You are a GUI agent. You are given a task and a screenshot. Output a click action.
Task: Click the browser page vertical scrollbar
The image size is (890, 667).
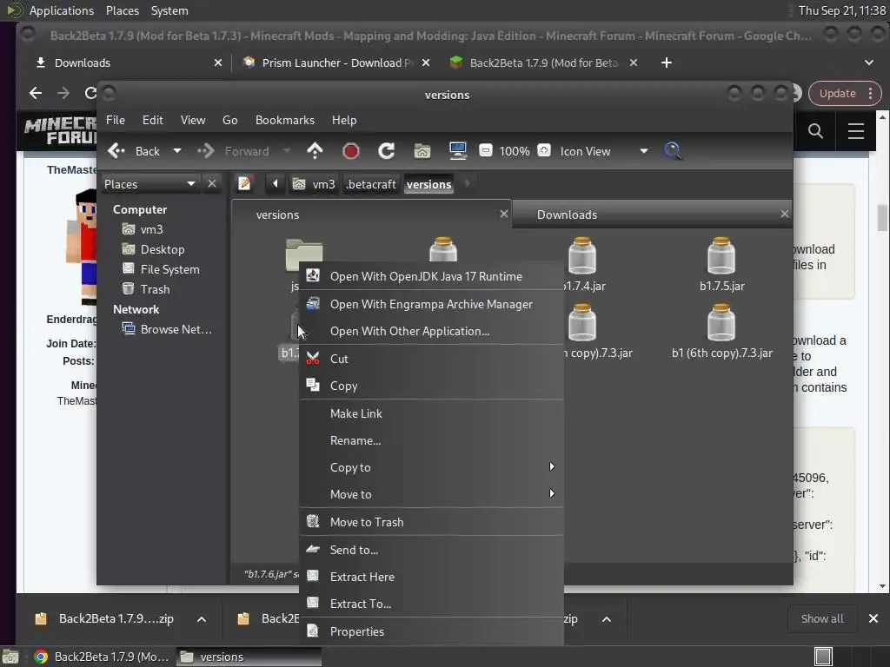(x=882, y=352)
